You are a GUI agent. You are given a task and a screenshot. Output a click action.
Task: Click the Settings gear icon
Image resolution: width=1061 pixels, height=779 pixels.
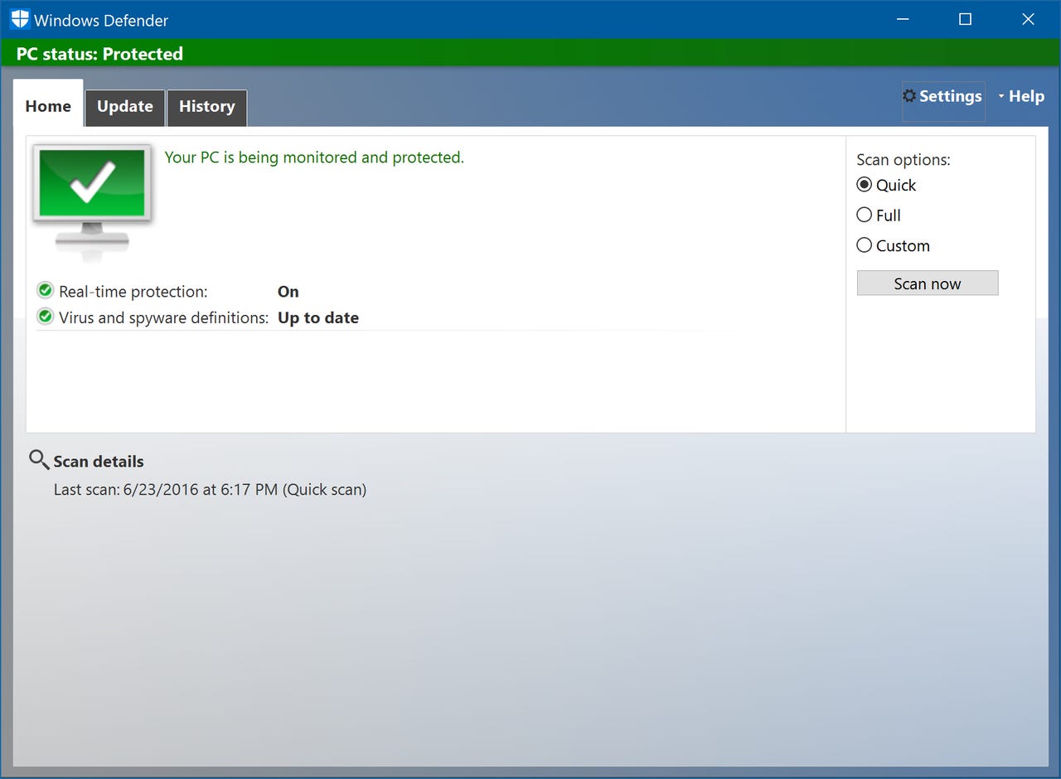[x=910, y=96]
